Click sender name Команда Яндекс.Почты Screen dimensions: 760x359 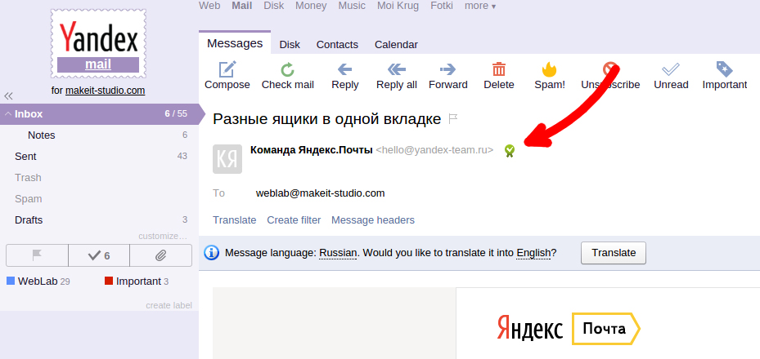311,150
